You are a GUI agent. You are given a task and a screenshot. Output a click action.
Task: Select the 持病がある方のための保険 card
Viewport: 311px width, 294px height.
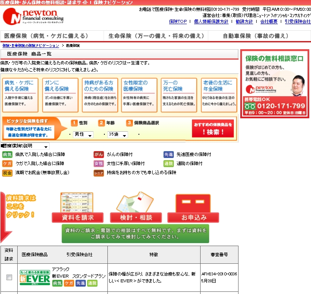[100, 95]
